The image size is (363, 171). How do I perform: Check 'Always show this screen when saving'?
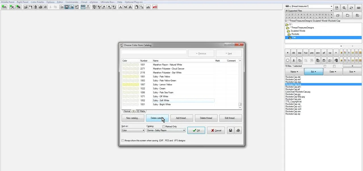tap(123, 140)
